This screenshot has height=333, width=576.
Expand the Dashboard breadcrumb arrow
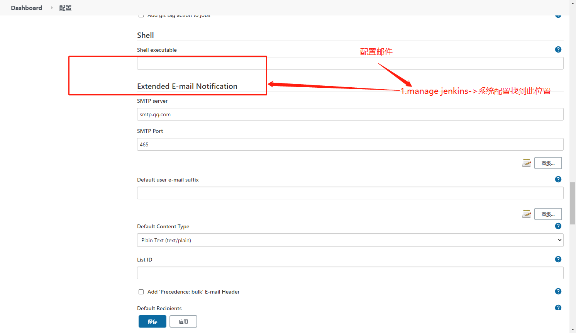click(52, 8)
